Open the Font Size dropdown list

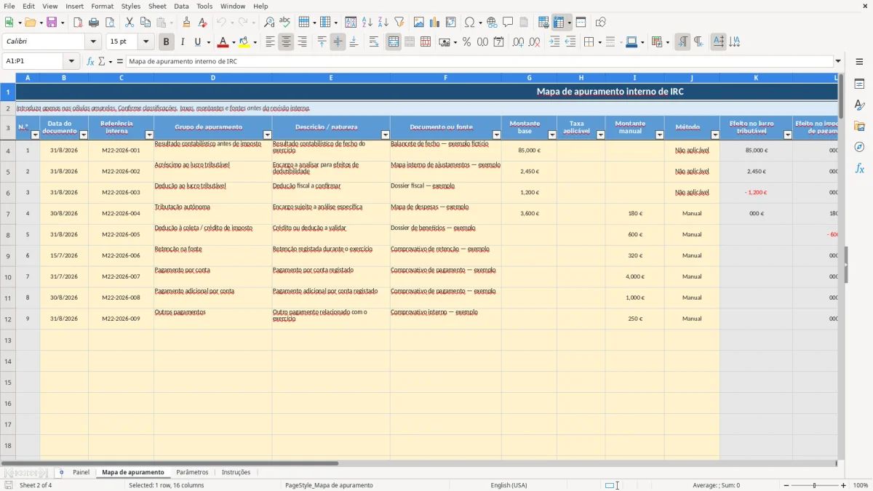click(x=146, y=42)
